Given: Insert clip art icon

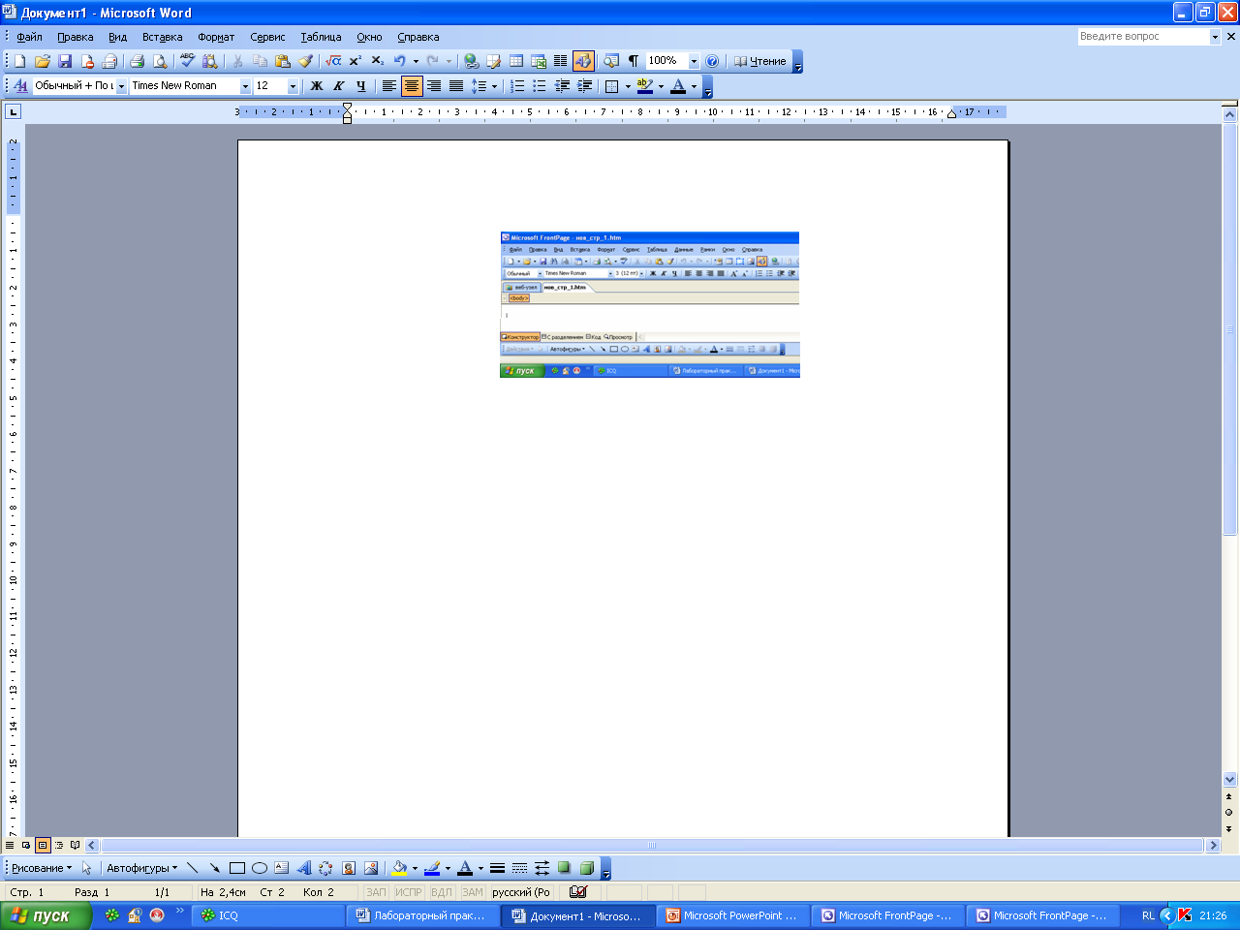Looking at the screenshot, I should 348,868.
